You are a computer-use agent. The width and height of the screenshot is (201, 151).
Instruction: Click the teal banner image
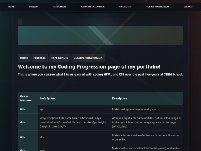tap(100, 35)
